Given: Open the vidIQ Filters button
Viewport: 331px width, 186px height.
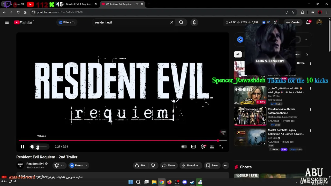Looking at the screenshot, I should point(67,22).
